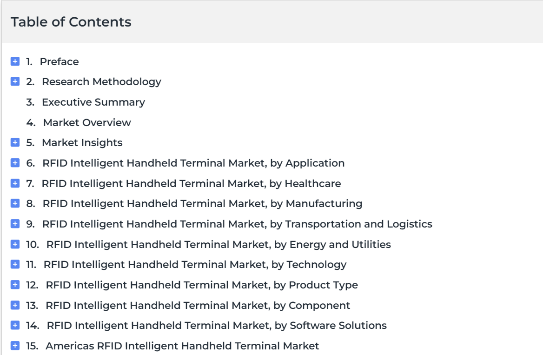Image resolution: width=543 pixels, height=355 pixels.
Task: Expand the Preface section plus icon
Action: [15, 61]
